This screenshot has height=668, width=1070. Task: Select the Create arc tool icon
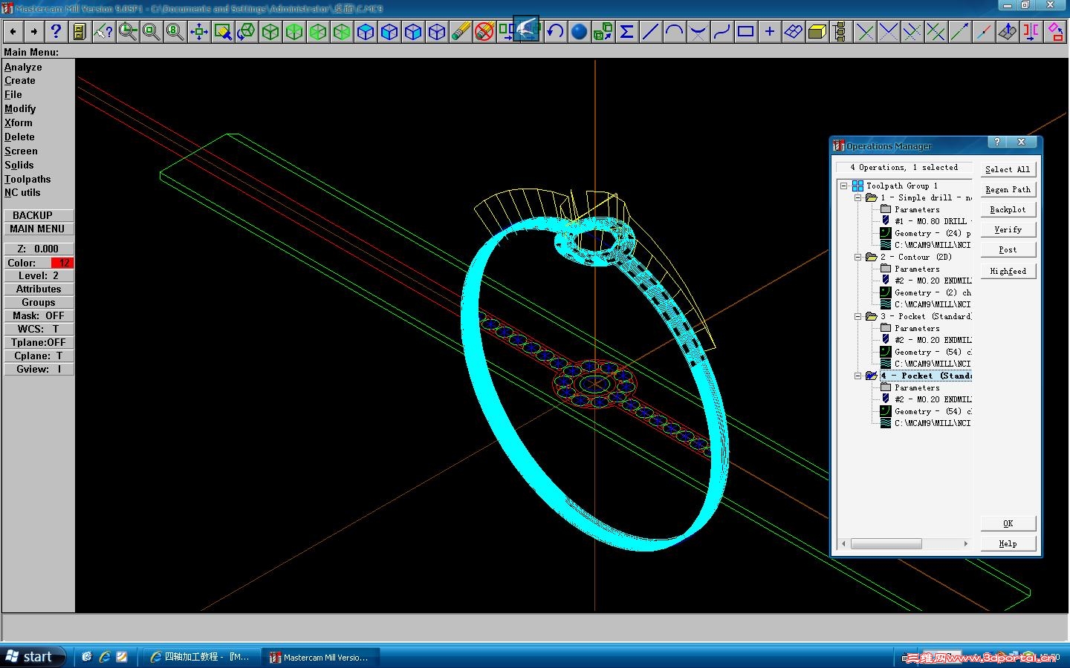[674, 31]
